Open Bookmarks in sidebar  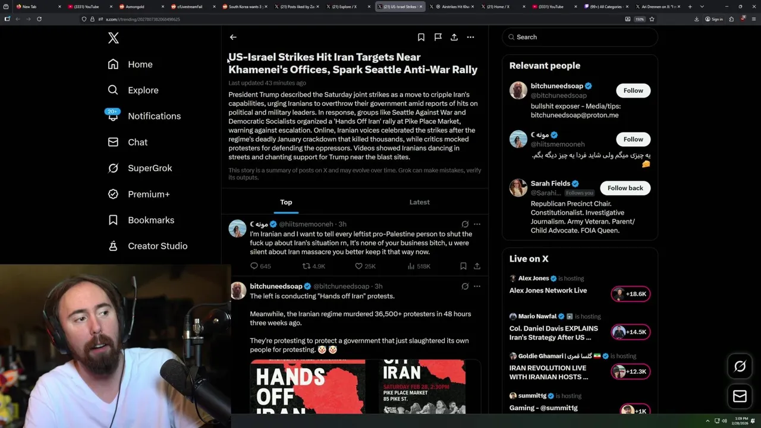(141, 220)
